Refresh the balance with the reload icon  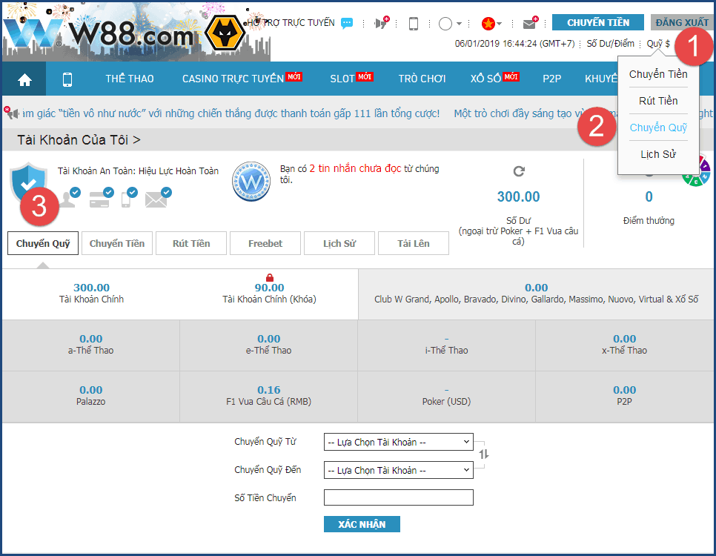click(x=519, y=171)
